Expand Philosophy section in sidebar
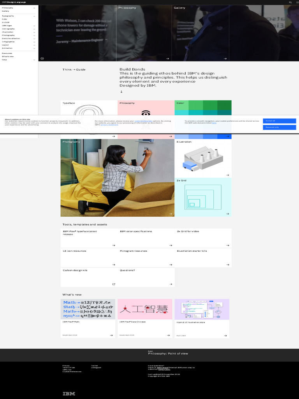Image resolution: width=299 pixels, height=399 pixels. (x=34, y=8)
